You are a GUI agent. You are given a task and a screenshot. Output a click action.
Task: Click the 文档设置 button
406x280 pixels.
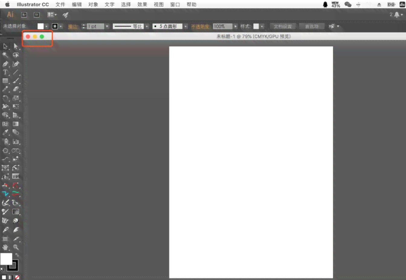pyautogui.click(x=283, y=27)
